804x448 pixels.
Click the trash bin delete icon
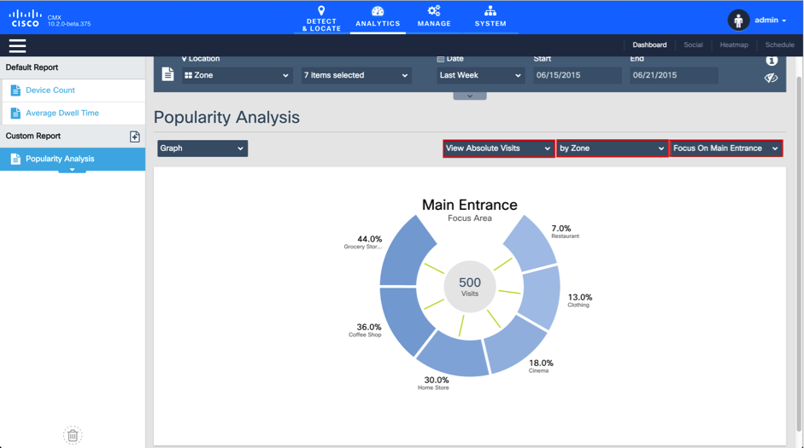[x=73, y=436]
